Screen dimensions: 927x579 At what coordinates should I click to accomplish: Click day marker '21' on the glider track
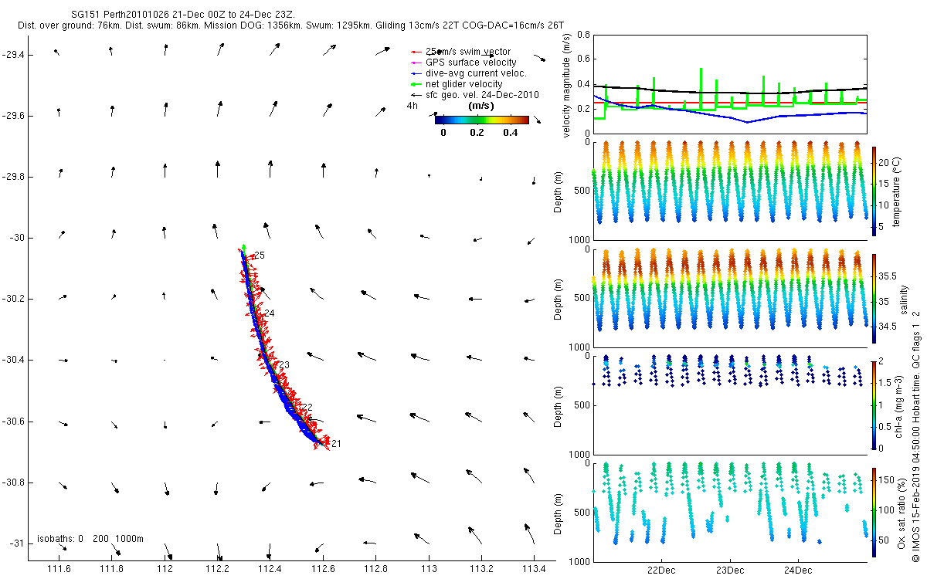coord(335,444)
